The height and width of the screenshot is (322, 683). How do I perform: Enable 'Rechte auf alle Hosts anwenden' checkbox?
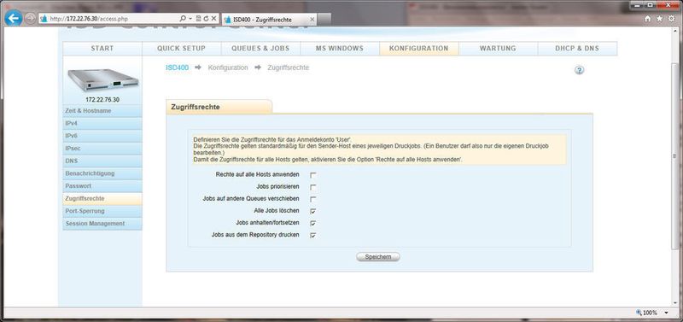(312, 175)
